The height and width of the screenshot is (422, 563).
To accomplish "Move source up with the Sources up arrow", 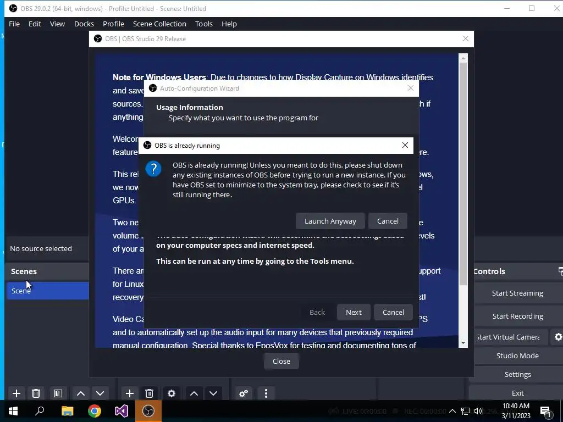I will pos(194,393).
